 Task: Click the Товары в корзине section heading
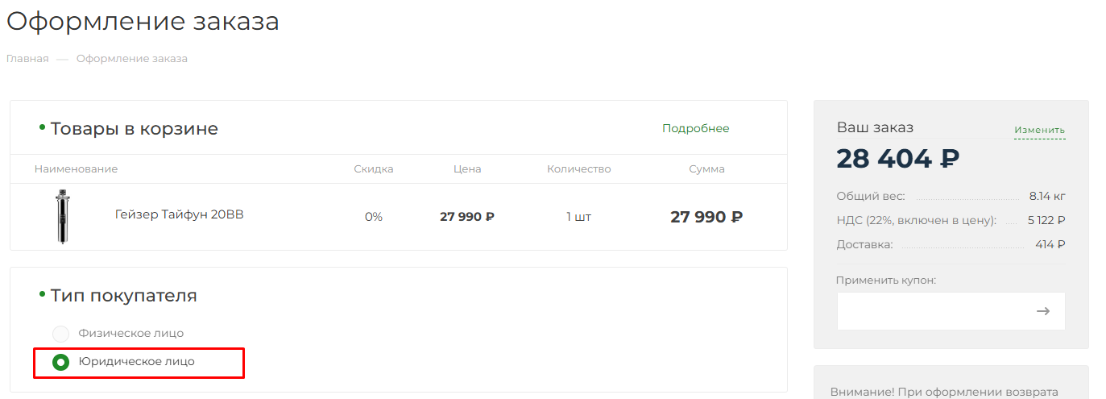pos(134,129)
